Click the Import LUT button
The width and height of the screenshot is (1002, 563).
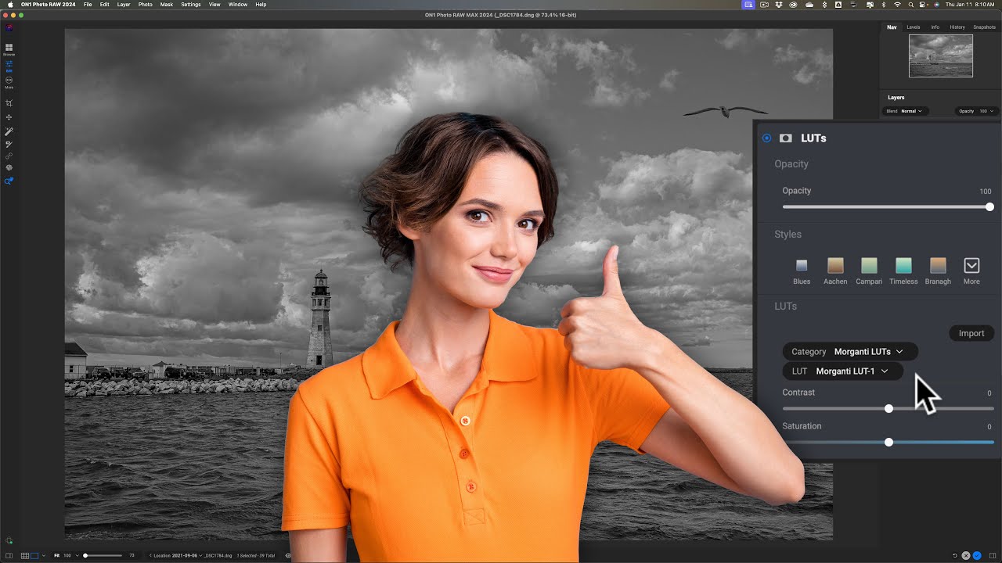pyautogui.click(x=971, y=333)
